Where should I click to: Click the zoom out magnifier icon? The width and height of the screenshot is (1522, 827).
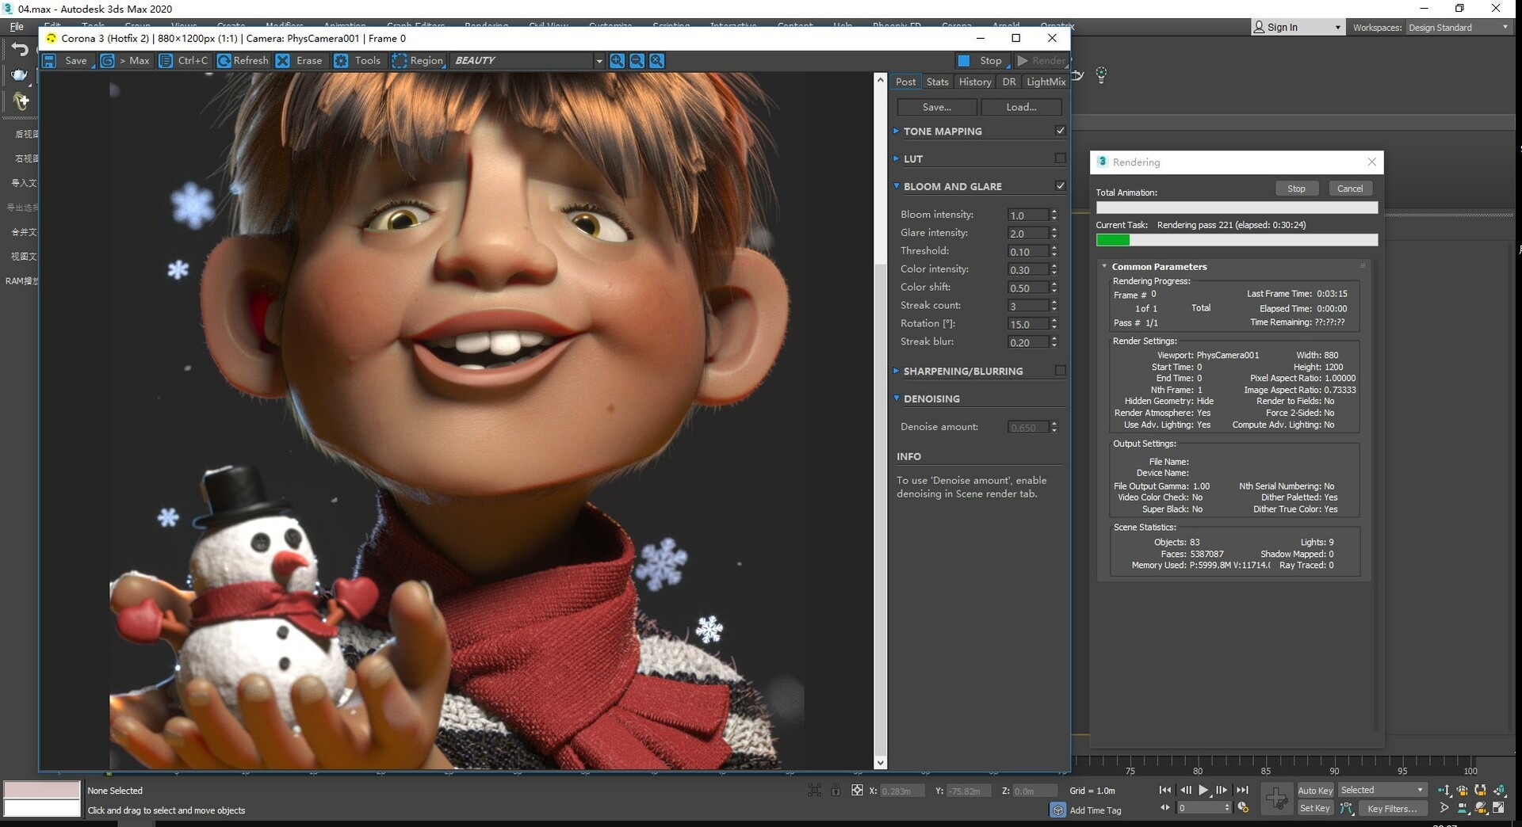coord(637,61)
